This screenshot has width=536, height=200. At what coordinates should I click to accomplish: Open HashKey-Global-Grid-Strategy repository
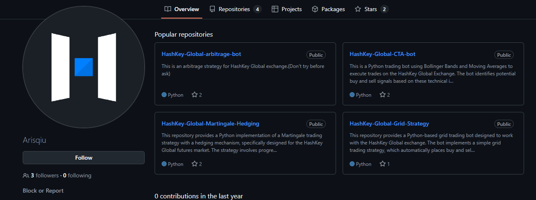(389, 123)
